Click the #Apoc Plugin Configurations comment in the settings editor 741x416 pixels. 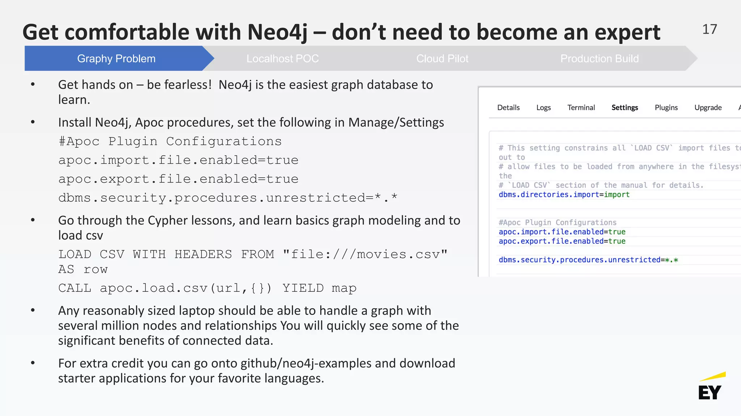point(558,222)
